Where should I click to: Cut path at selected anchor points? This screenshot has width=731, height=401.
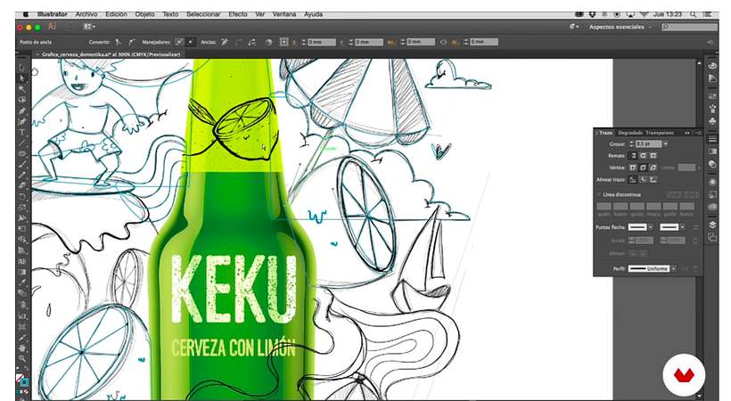[x=252, y=42]
